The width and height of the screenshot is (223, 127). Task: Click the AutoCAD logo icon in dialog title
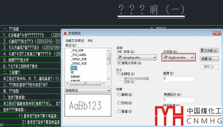pyautogui.click(x=65, y=33)
